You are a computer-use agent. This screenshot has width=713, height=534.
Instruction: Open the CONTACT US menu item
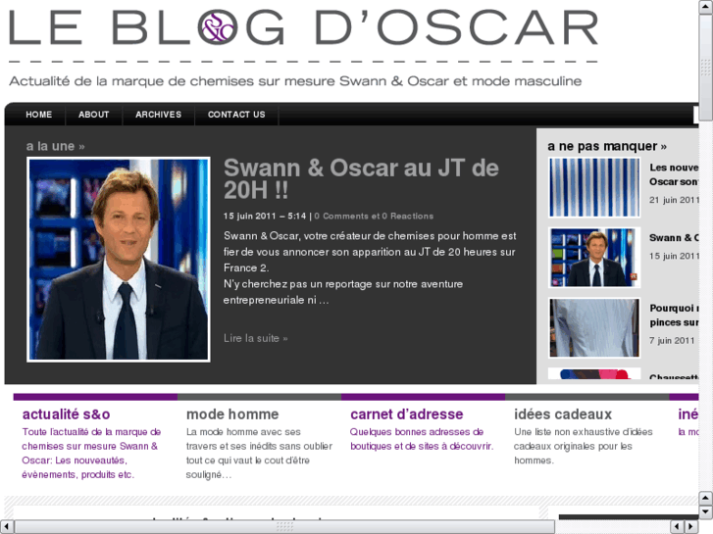pos(236,115)
